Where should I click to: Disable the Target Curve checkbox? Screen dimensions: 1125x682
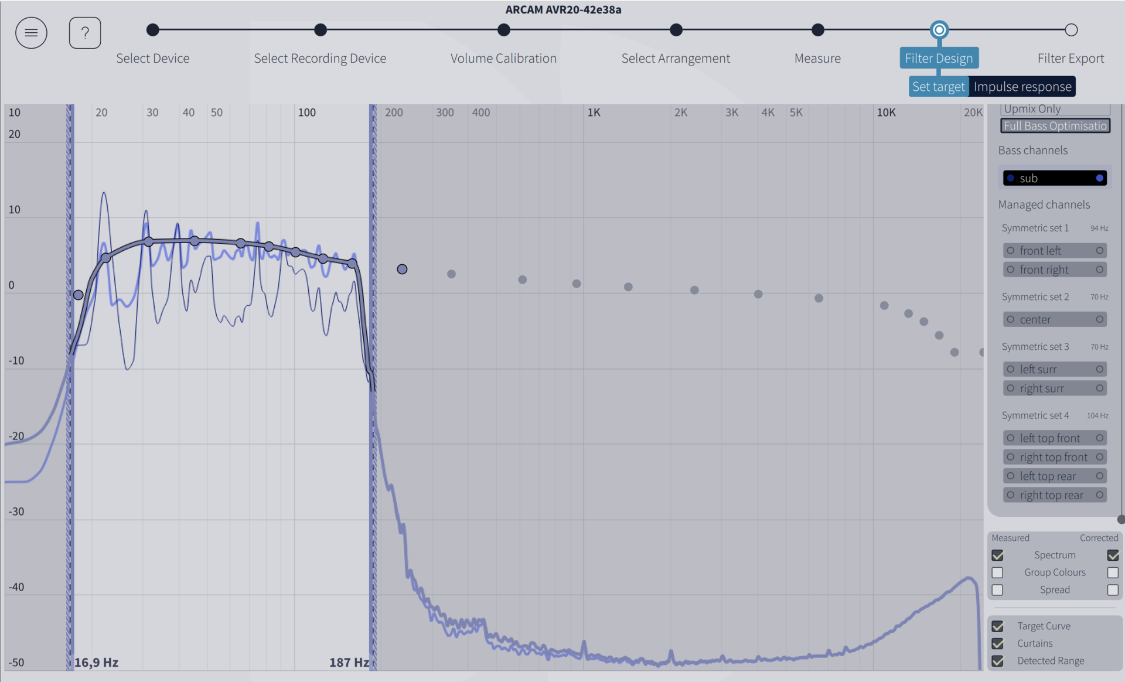[x=997, y=626]
